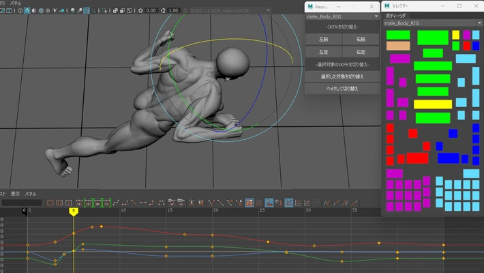Click the ベイクして切り替え button

[x=342, y=89]
